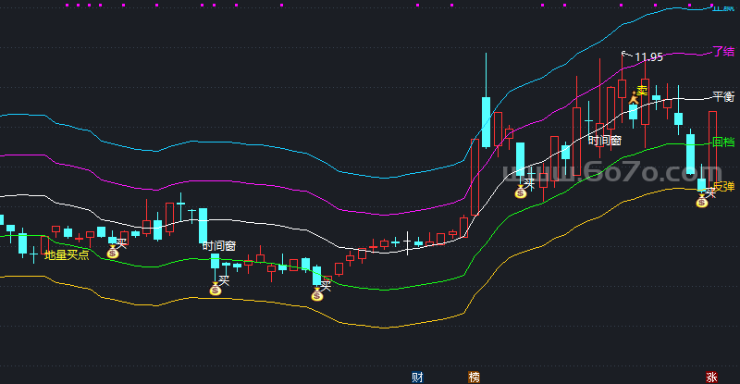
Task: Click money bag buy signal beside 反弹 label
Action: (x=702, y=200)
